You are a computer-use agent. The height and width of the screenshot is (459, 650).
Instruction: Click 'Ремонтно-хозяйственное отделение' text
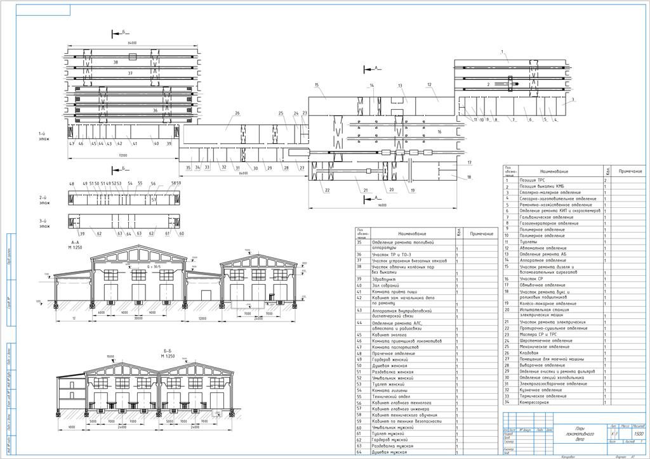coord(555,205)
